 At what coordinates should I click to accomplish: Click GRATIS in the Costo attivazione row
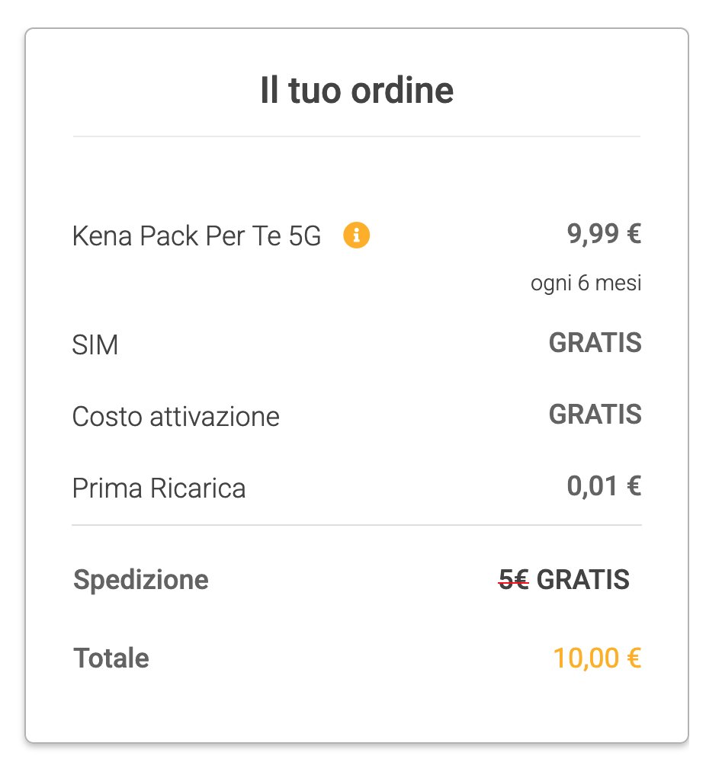[595, 414]
